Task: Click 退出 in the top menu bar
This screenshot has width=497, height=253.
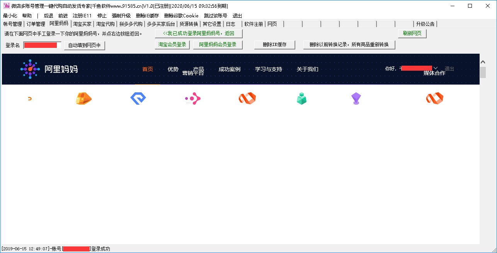Action: [x=237, y=16]
